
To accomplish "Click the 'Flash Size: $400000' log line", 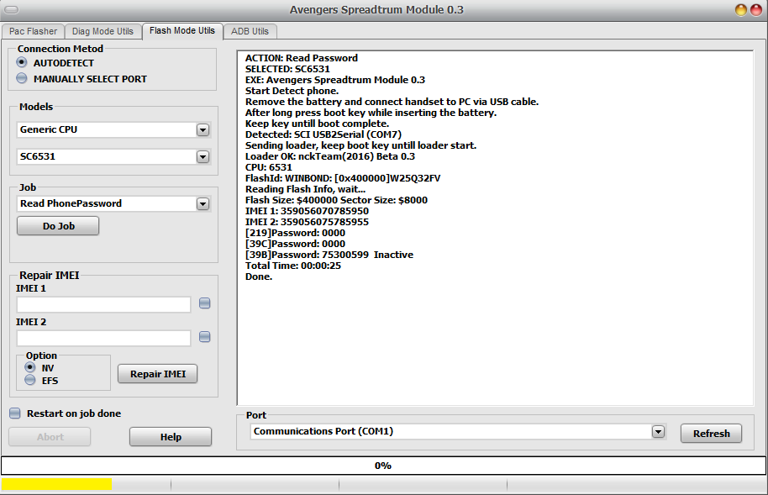I will pyautogui.click(x=336, y=201).
